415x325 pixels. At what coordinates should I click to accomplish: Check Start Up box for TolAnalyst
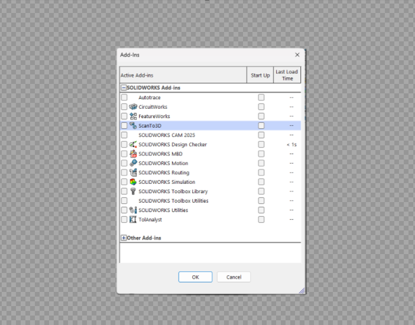tap(261, 219)
